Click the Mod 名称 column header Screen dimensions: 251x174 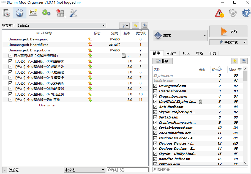pyautogui.click(x=44, y=33)
